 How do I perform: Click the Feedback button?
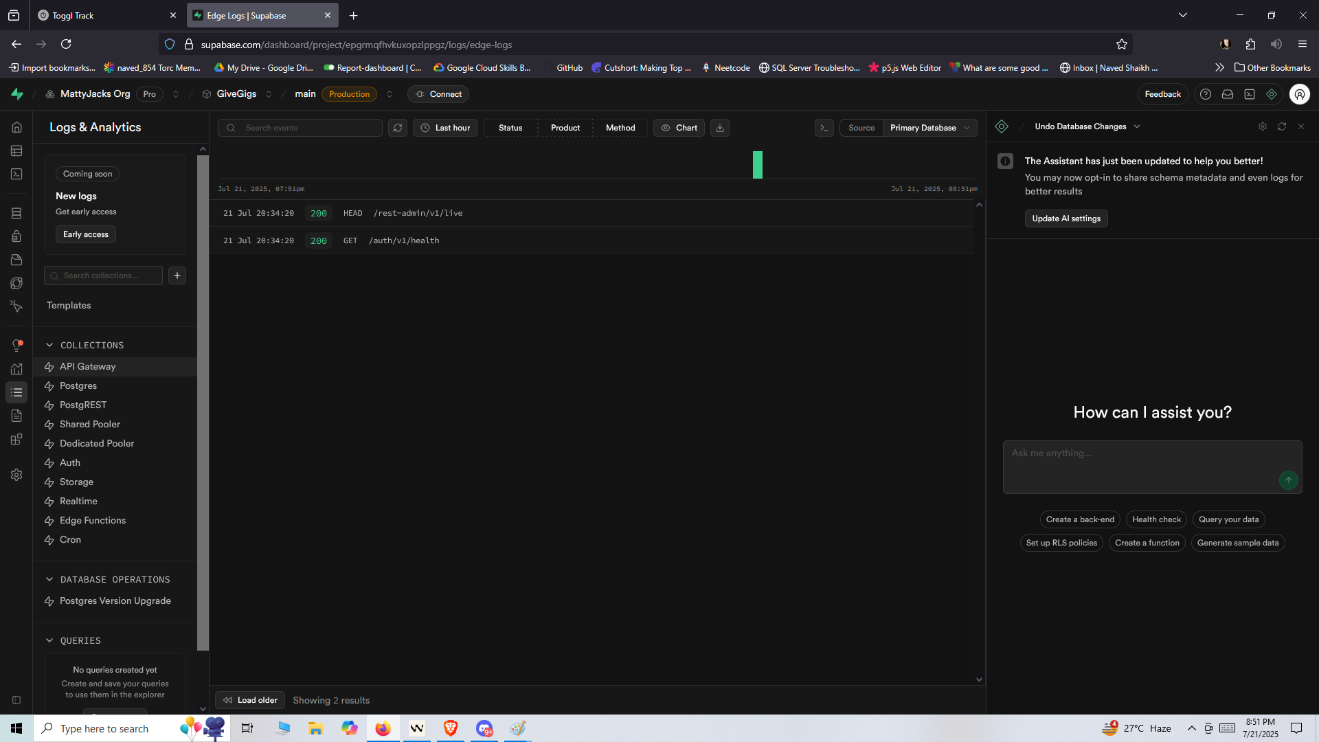pos(1162,94)
